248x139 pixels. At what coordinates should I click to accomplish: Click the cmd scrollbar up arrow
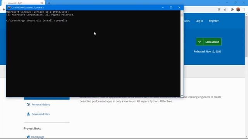coord(182,12)
